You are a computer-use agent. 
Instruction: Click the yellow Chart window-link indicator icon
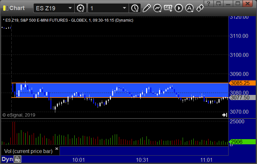[5, 8]
